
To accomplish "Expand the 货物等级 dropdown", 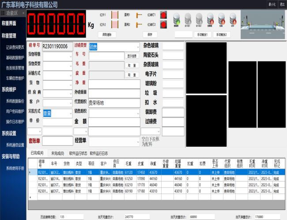I will tap(70, 56).
